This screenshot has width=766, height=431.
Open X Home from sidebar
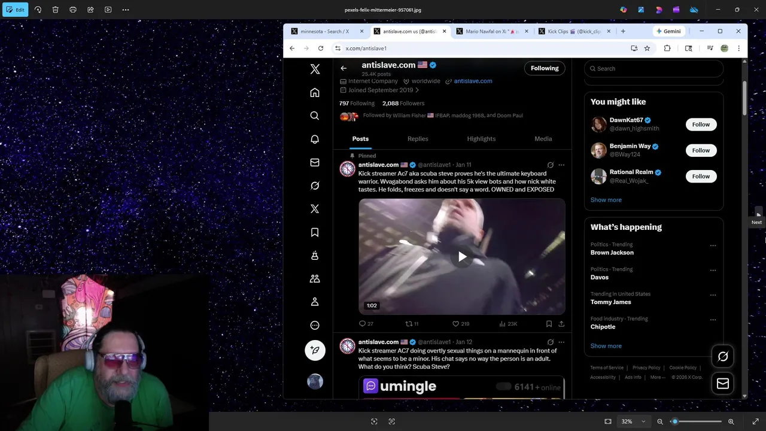tap(315, 93)
